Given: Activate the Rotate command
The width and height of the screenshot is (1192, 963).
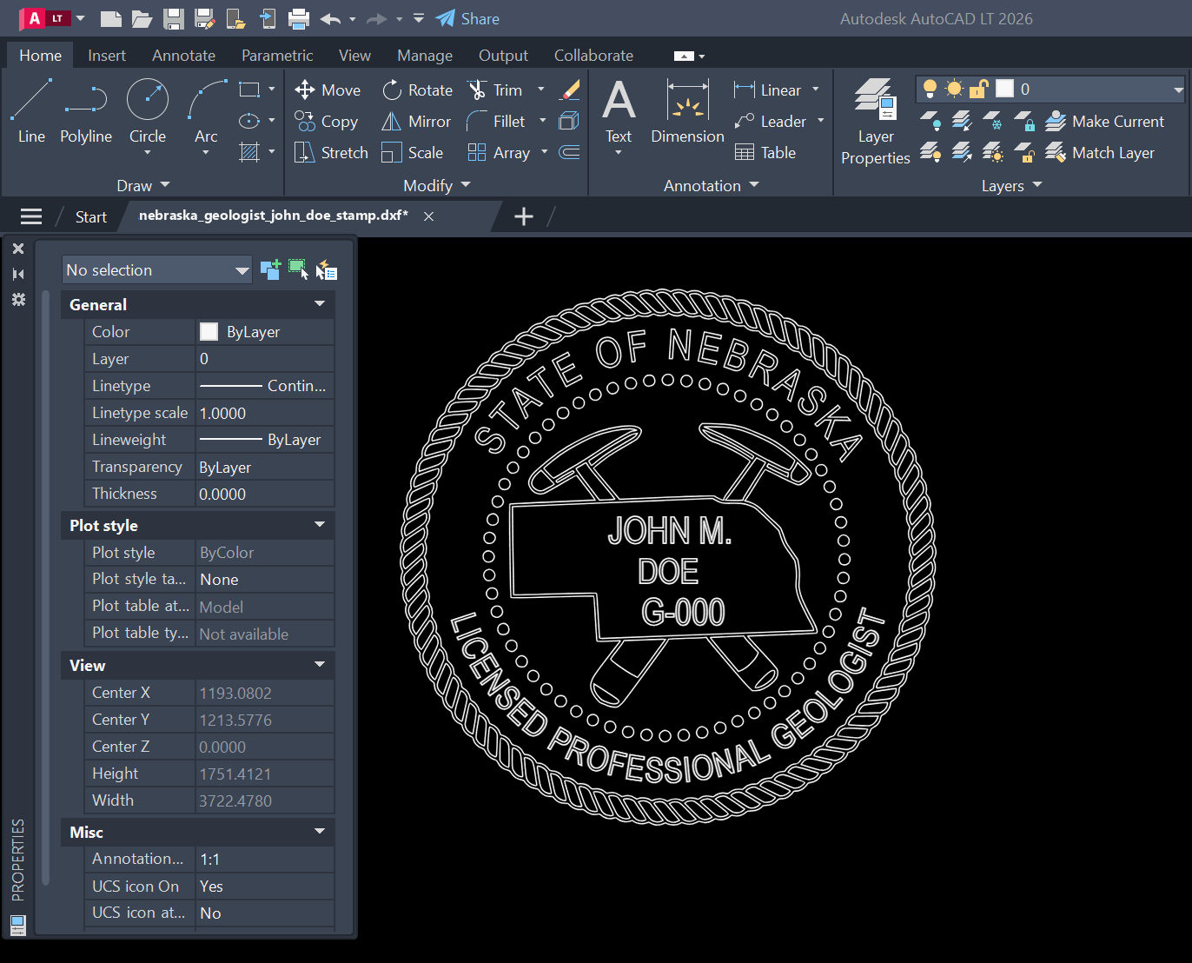Looking at the screenshot, I should tap(418, 90).
